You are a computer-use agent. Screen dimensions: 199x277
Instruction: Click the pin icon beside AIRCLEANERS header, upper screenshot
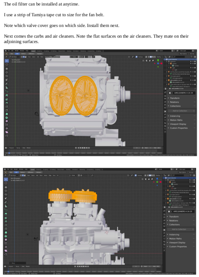click(195, 88)
